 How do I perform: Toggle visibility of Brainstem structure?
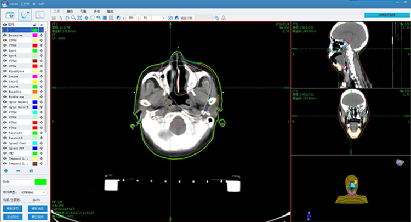pos(5,35)
